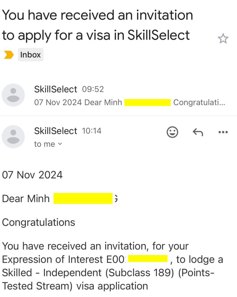Screen dimensions: 237x297
Task: Select the email subject heading
Action: tap(97, 25)
